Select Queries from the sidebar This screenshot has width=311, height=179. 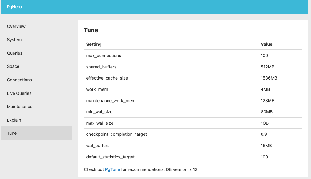[x=14, y=53]
